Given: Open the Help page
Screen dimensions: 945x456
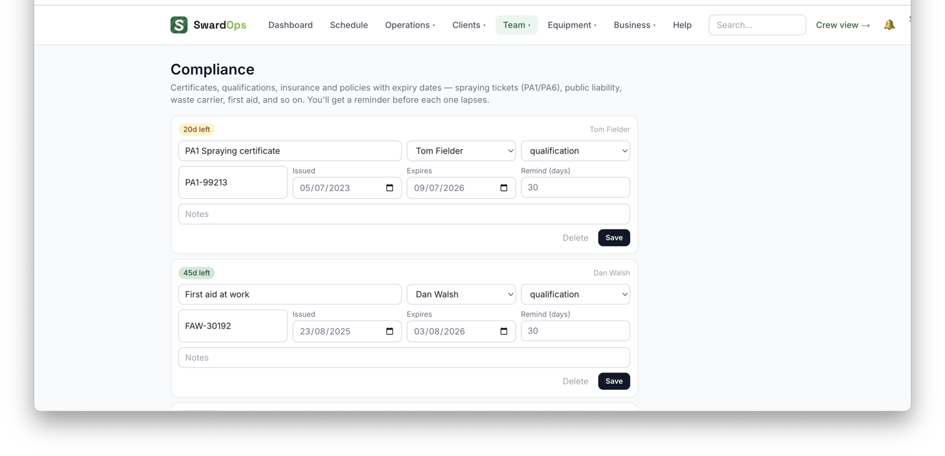Looking at the screenshot, I should click(682, 25).
